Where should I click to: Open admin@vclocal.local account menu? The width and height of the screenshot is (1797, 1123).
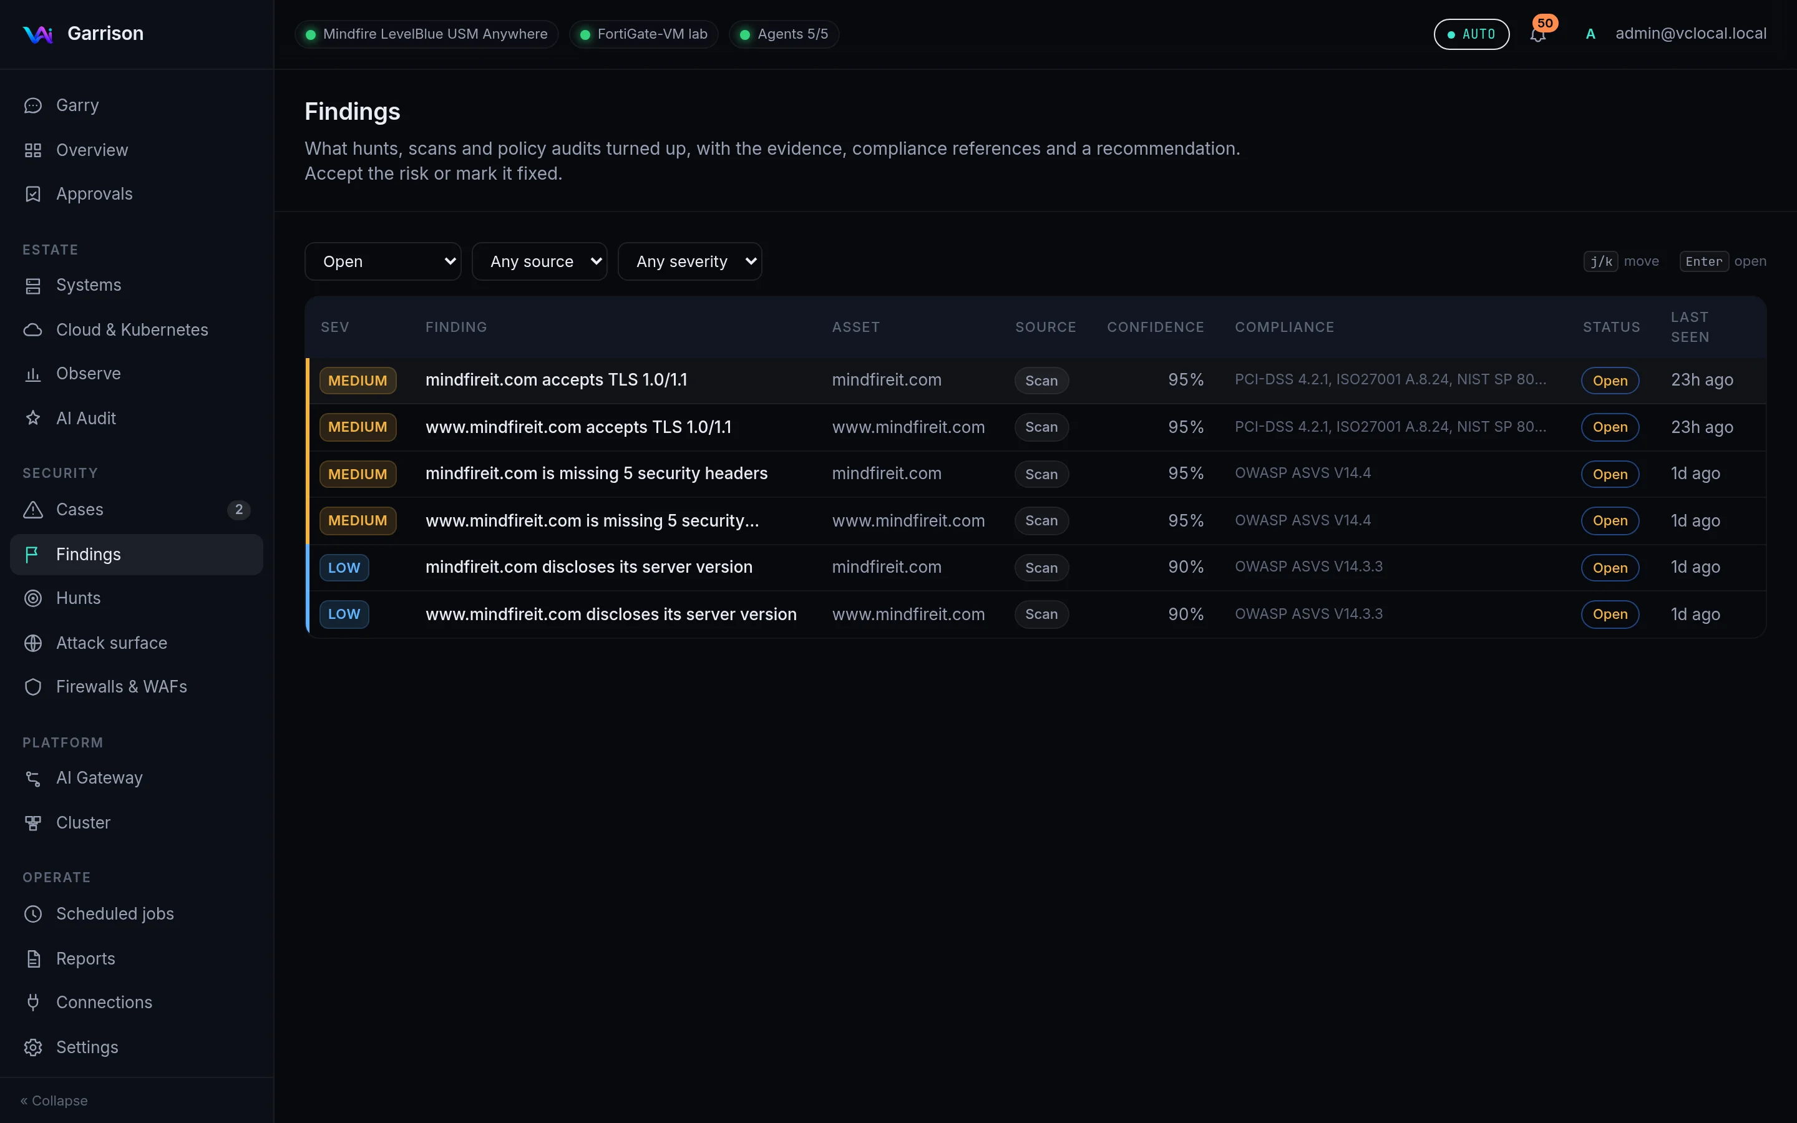pyautogui.click(x=1675, y=34)
